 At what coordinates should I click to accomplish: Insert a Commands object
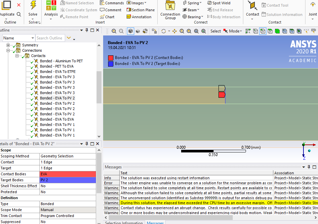[x=112, y=3]
